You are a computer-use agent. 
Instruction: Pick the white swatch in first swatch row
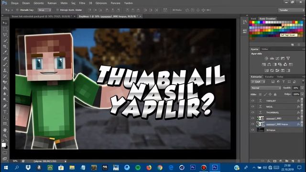point(267,22)
